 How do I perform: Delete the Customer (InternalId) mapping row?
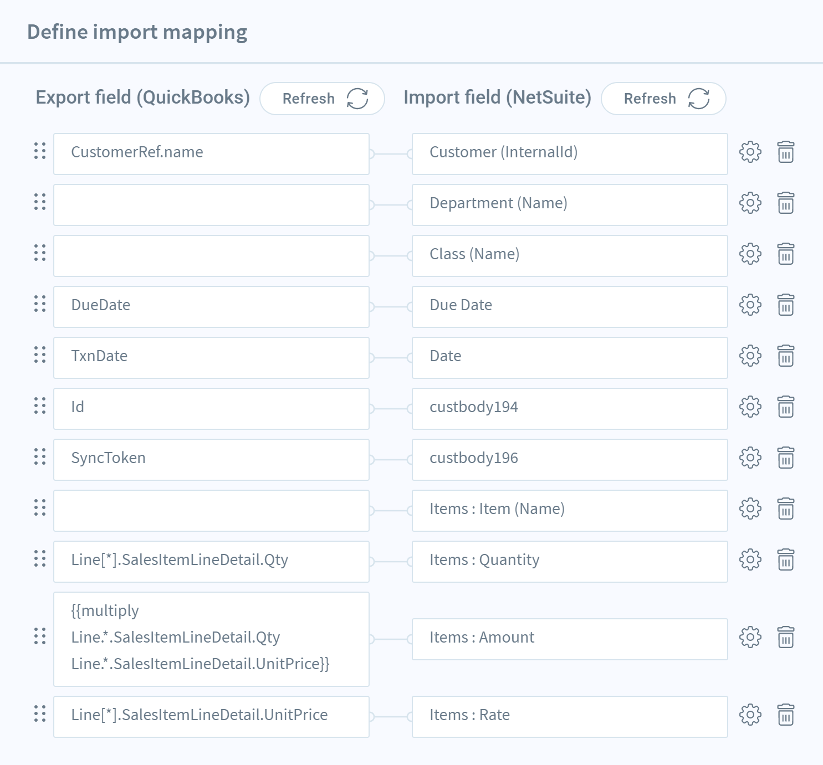(x=786, y=152)
